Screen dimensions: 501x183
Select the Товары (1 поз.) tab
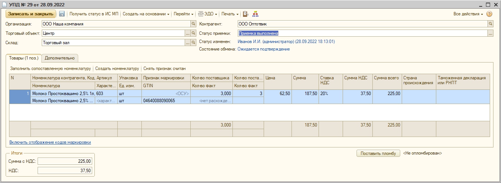tap(23, 58)
